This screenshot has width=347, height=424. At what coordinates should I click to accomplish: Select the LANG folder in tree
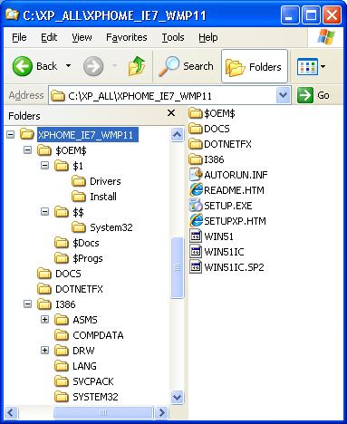[x=84, y=366]
